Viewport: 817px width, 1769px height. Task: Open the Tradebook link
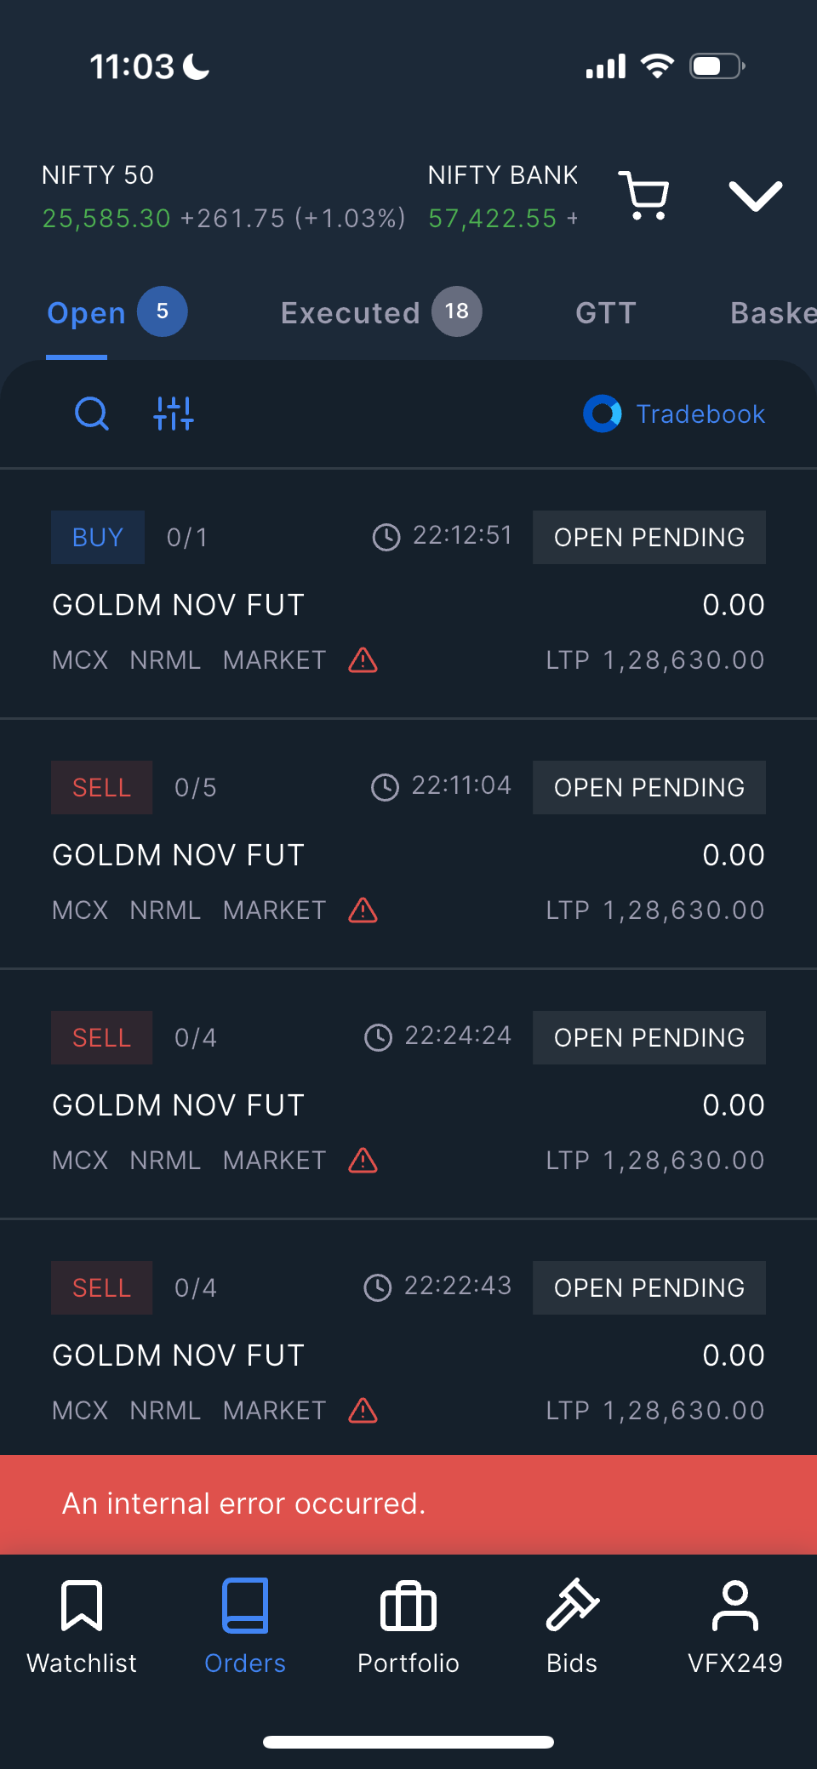click(700, 414)
